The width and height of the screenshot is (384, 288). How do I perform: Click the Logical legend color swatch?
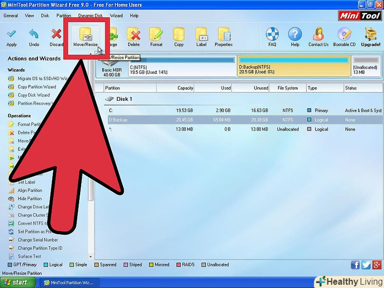(x=46, y=265)
